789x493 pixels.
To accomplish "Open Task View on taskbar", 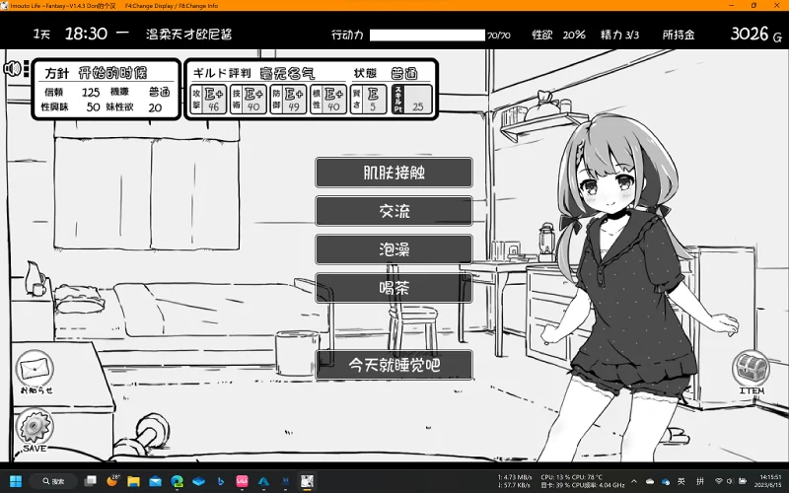I will (x=91, y=481).
